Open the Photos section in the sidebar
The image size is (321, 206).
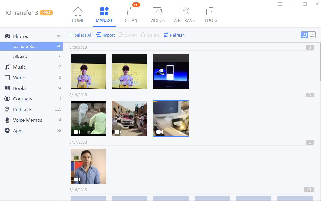point(21,36)
